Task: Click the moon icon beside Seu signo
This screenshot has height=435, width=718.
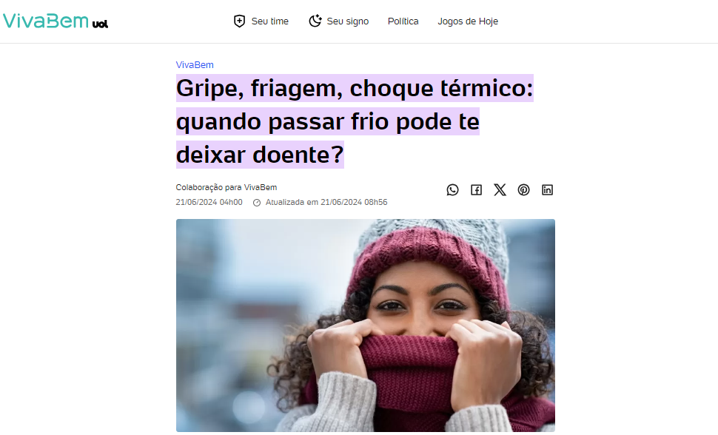Action: click(315, 21)
